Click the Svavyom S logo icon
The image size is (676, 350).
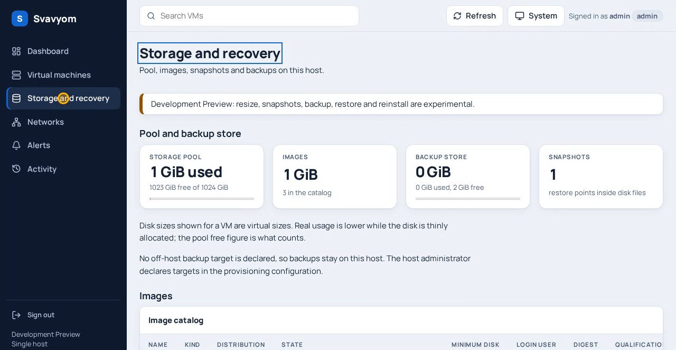(20, 19)
